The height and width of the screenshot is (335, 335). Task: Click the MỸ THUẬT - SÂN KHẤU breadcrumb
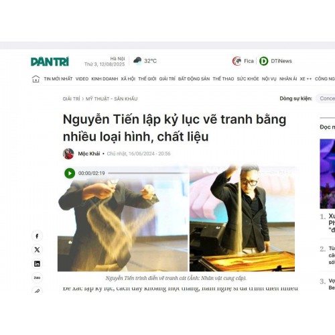[112, 98]
